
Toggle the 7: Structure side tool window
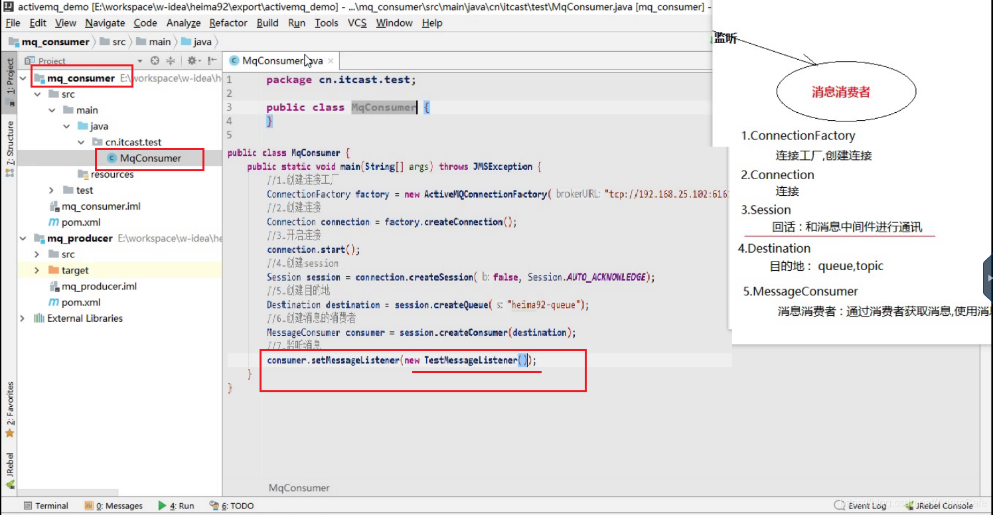point(10,149)
